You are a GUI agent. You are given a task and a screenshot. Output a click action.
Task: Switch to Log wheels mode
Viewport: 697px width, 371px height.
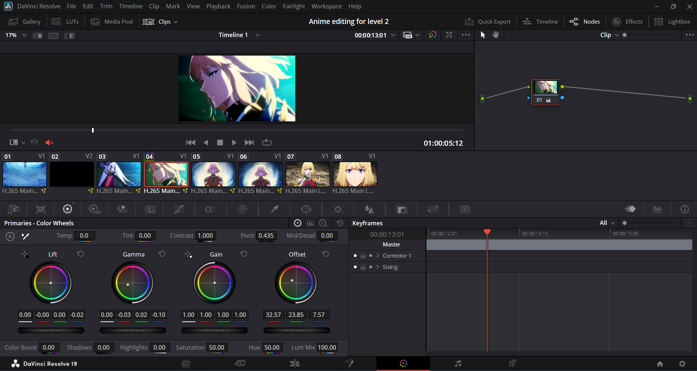[x=323, y=223]
